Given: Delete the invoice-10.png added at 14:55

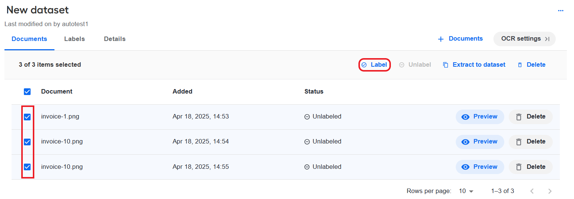Looking at the screenshot, I should click(x=530, y=167).
